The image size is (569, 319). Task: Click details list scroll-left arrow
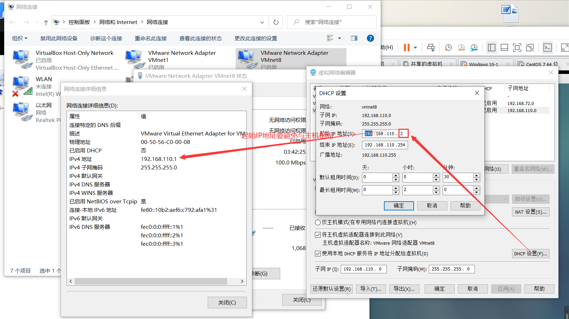[x=71, y=282]
